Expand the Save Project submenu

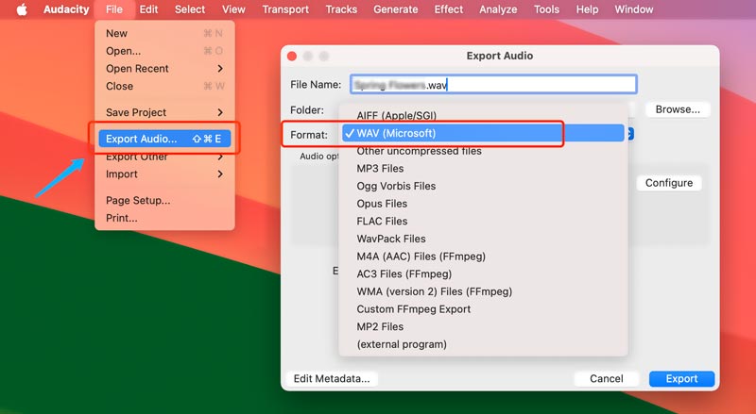[x=164, y=112]
